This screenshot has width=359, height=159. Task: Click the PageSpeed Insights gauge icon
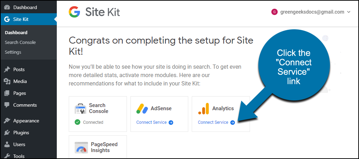pos(81,147)
